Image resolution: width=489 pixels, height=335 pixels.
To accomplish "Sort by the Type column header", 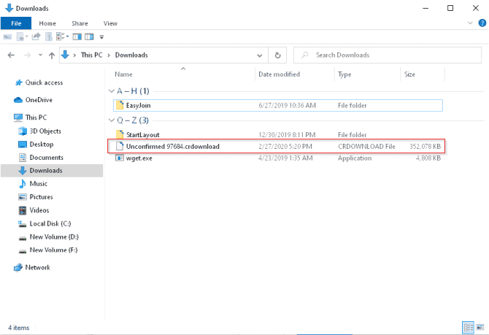I will click(344, 74).
